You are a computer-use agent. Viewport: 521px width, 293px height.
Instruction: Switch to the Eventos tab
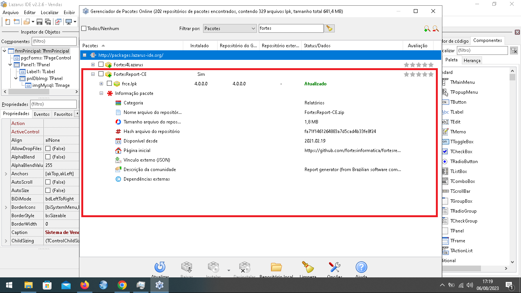[42, 114]
